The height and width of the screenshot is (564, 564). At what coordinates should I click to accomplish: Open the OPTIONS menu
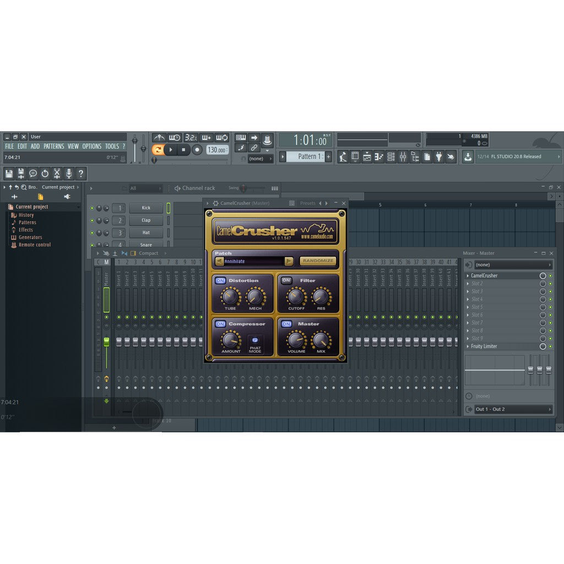coord(91,146)
